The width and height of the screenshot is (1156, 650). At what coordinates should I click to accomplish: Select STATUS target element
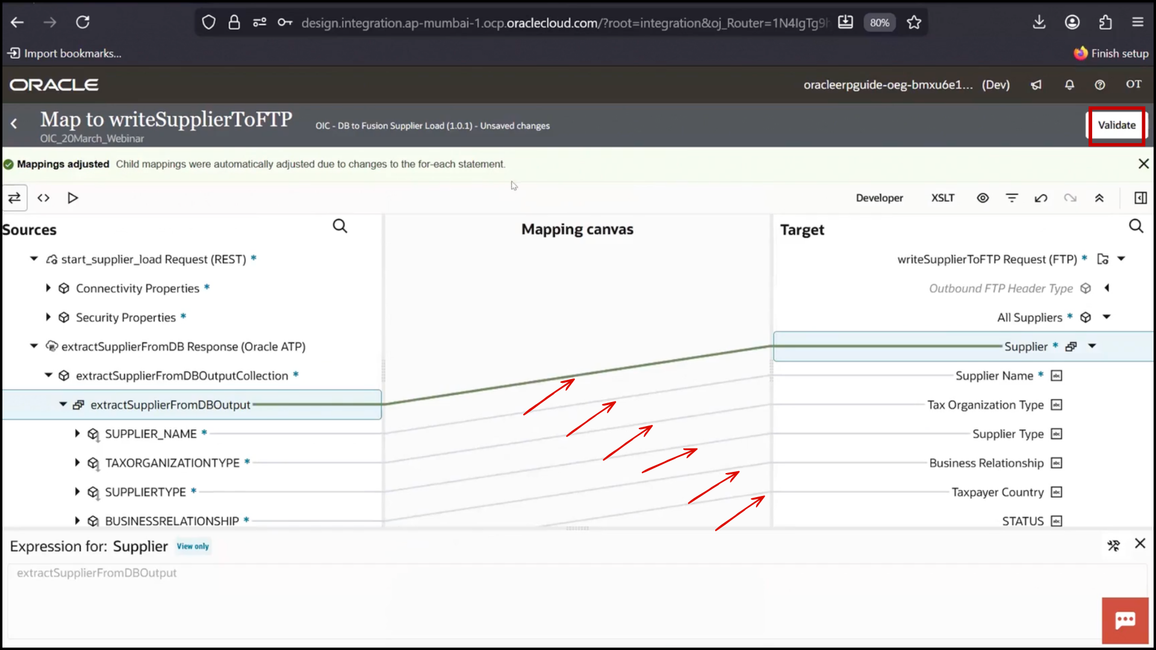point(1022,521)
